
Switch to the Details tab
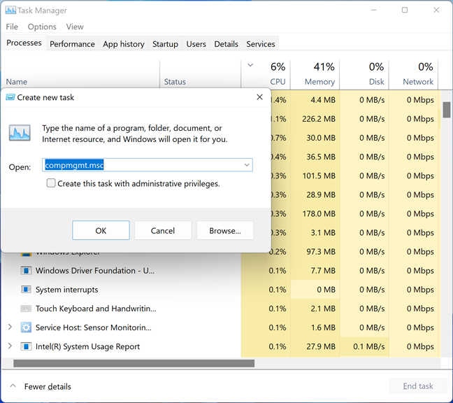point(226,44)
